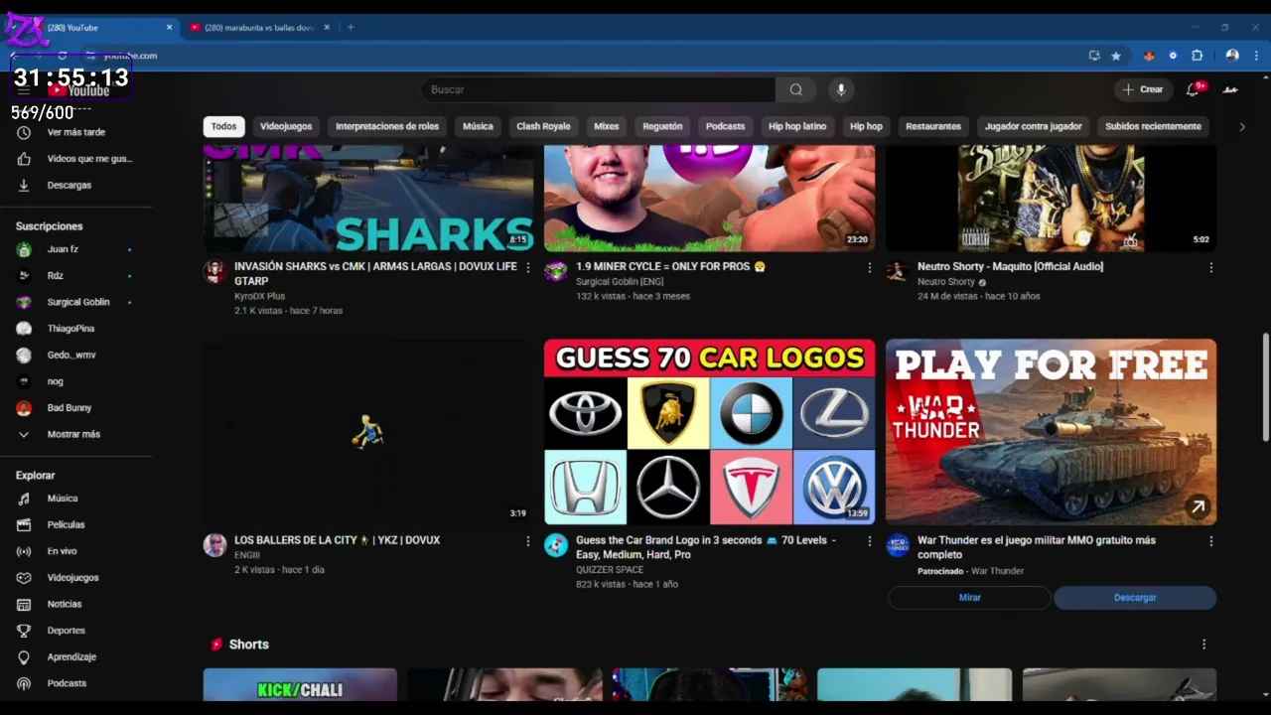Open video title 1.9 MINER CYCLE

(x=670, y=266)
